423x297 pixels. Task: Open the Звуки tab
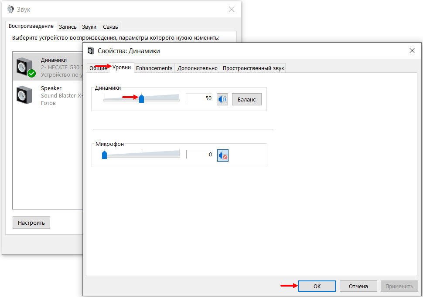(89, 27)
